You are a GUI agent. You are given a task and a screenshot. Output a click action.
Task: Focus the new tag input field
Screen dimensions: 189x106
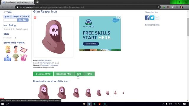(x=10, y=20)
